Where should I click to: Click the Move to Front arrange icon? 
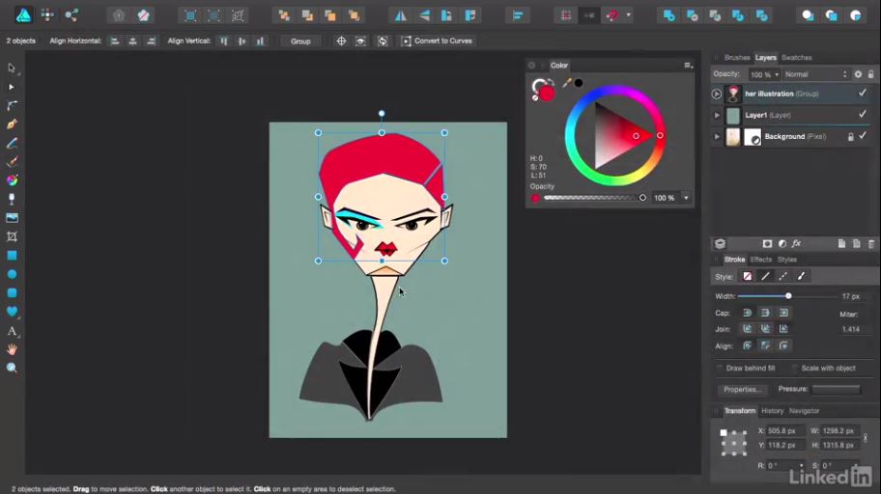(x=354, y=15)
